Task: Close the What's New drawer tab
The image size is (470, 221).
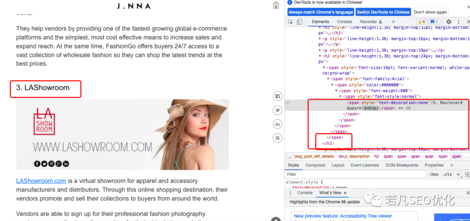Action: coord(345,193)
